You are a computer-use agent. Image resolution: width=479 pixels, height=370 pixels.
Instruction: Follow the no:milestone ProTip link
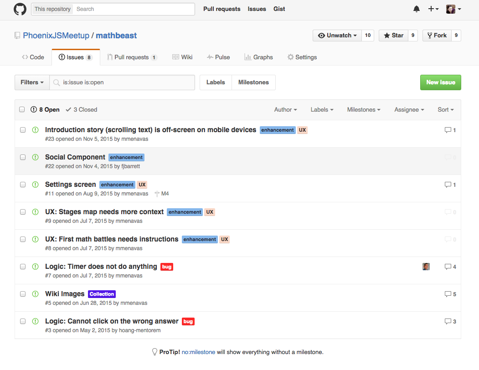coord(199,352)
